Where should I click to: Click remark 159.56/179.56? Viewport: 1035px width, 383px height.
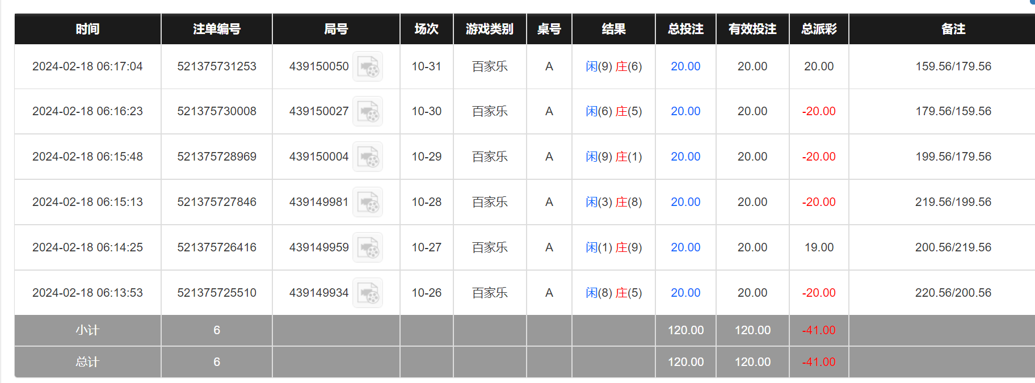[x=953, y=66]
